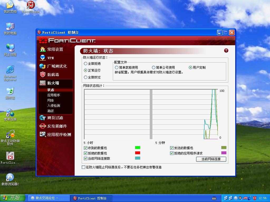
Task: Open the VPN section in the sidebar
Action: 47,58
